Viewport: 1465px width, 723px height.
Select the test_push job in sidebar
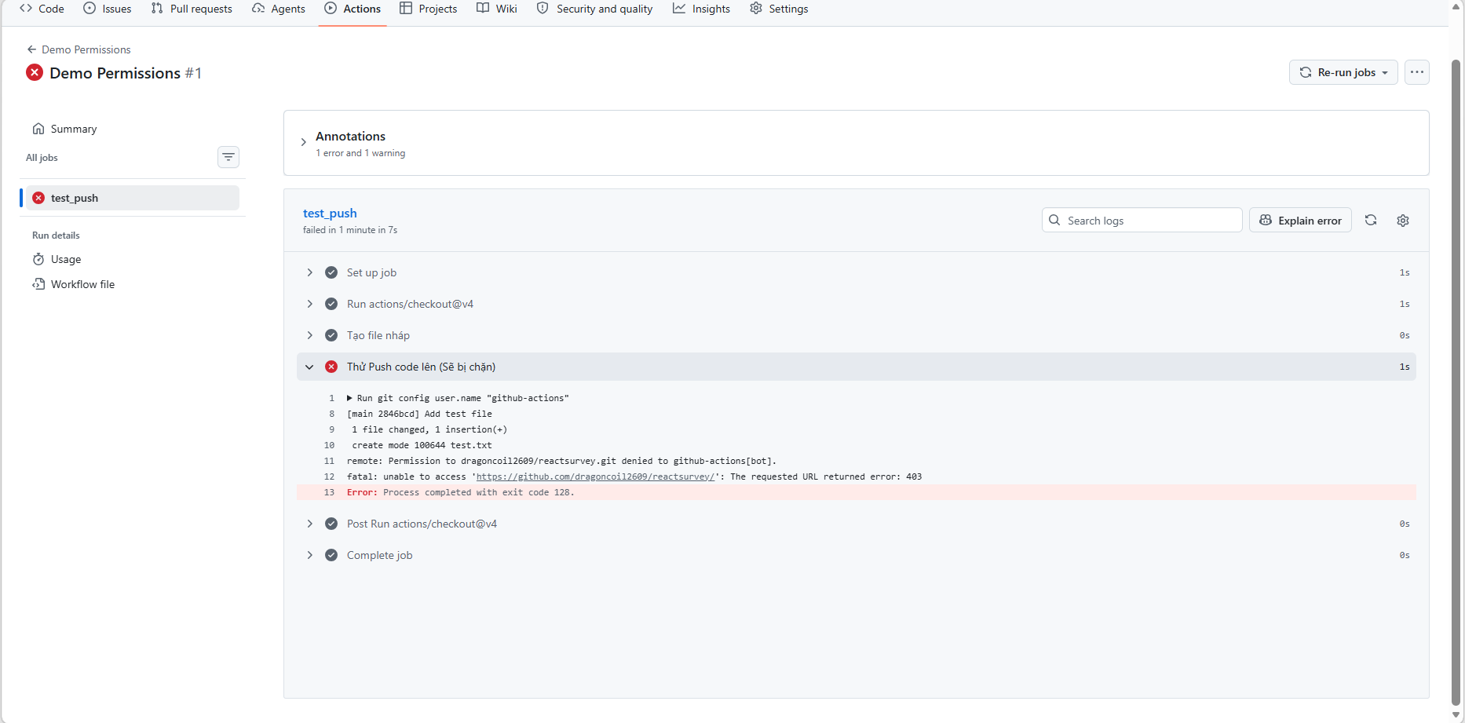133,198
